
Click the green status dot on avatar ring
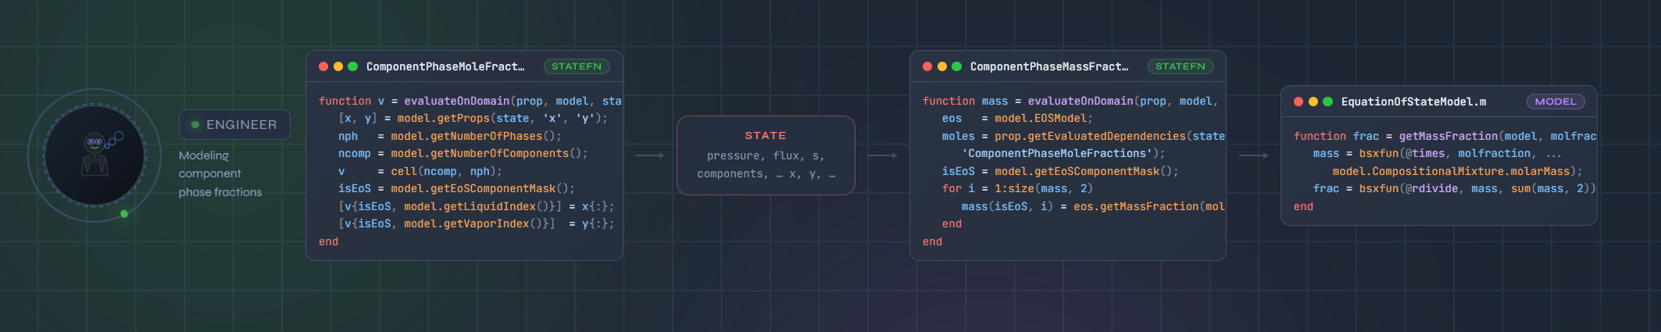coord(124,214)
